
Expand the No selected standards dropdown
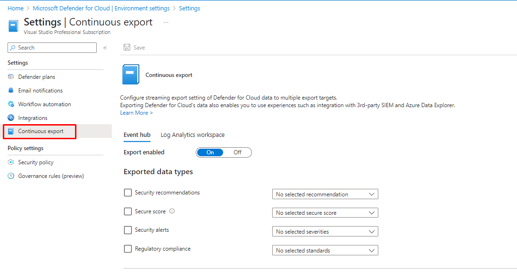pyautogui.click(x=325, y=251)
